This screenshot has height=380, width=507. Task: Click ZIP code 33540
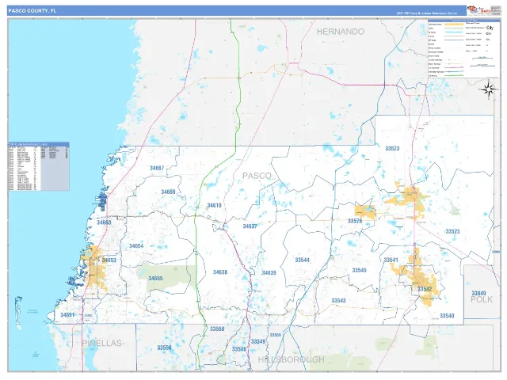447,316
